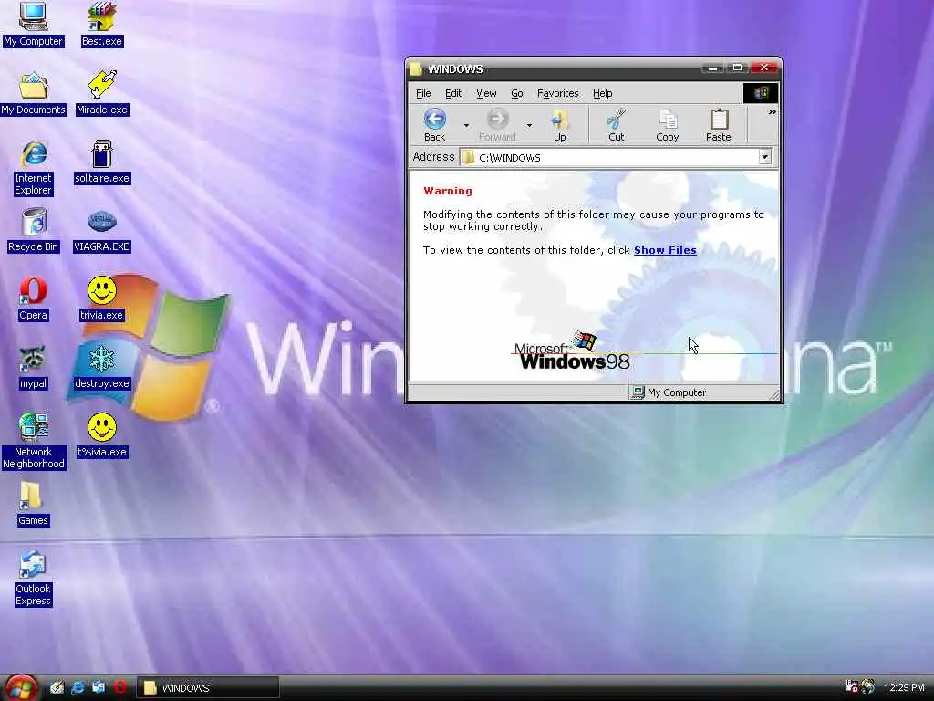Select the VIAGRA.EXE desktop icon

(102, 230)
